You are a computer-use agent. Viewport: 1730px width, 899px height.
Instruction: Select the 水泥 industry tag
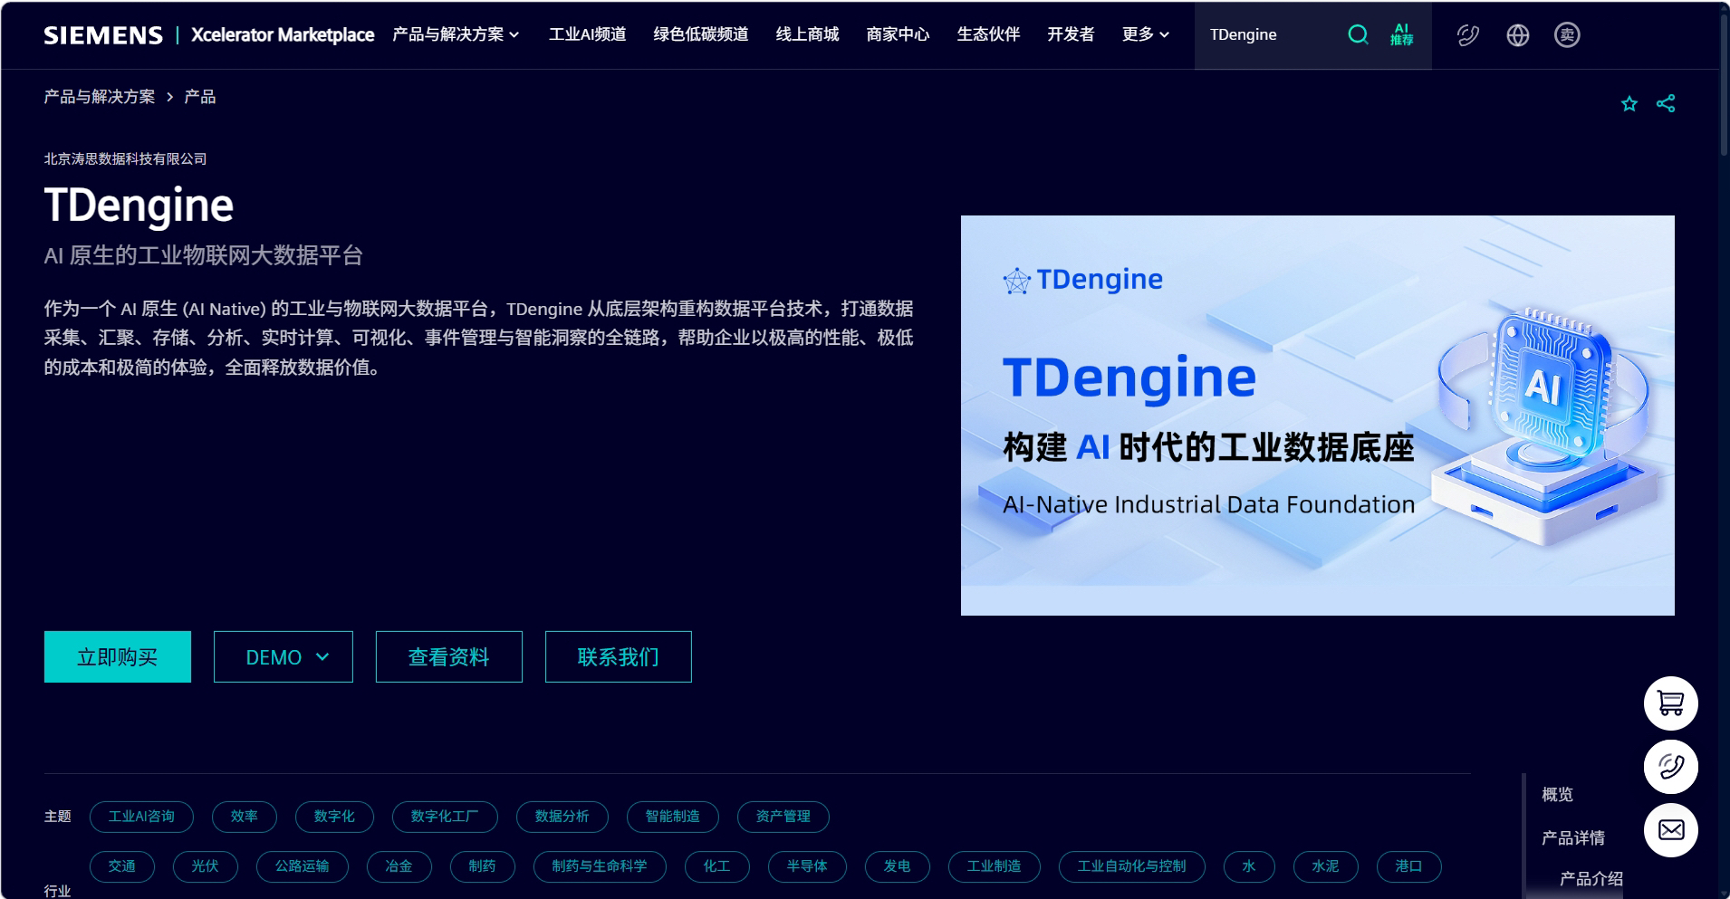click(x=1326, y=866)
